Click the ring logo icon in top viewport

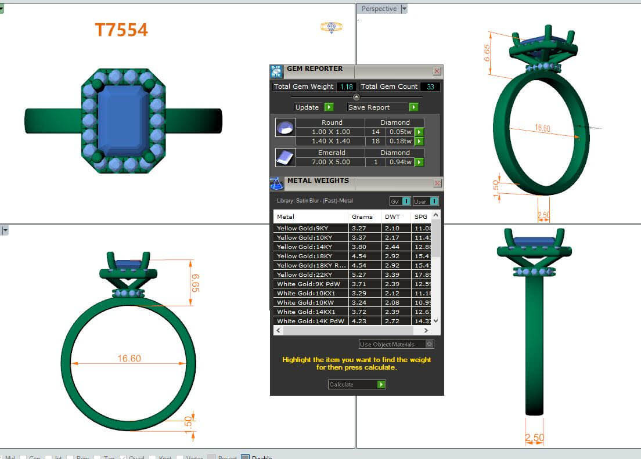click(x=332, y=27)
